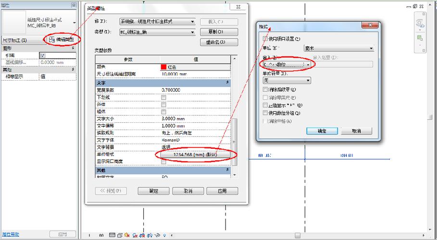Toggle the 粗体 (bold) checkbox

coord(163,112)
